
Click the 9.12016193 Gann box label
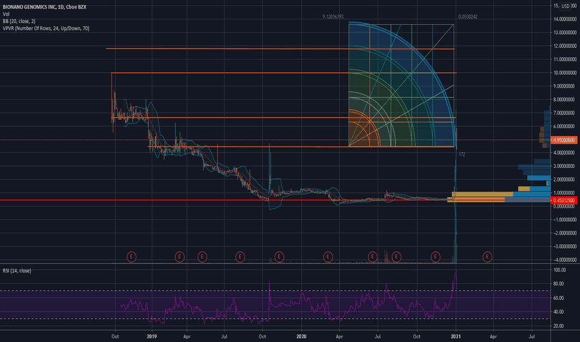point(333,17)
